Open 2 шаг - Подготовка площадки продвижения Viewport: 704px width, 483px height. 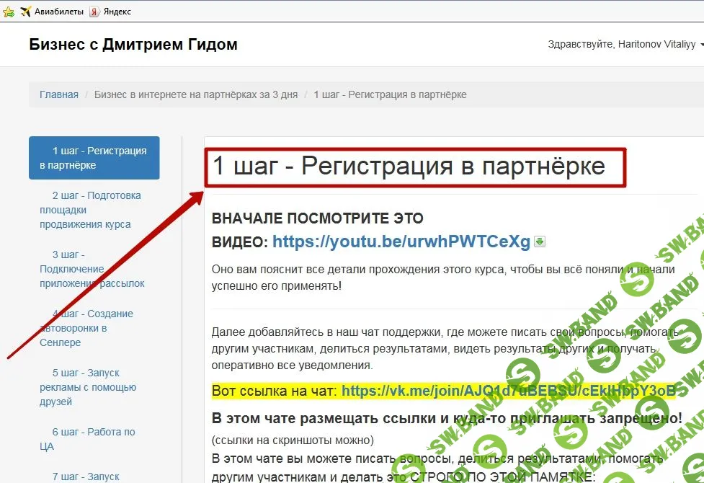coord(90,210)
